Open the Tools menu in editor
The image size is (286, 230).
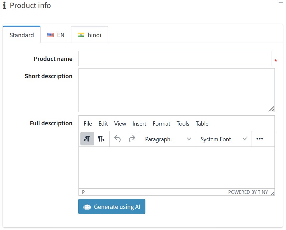tap(183, 123)
